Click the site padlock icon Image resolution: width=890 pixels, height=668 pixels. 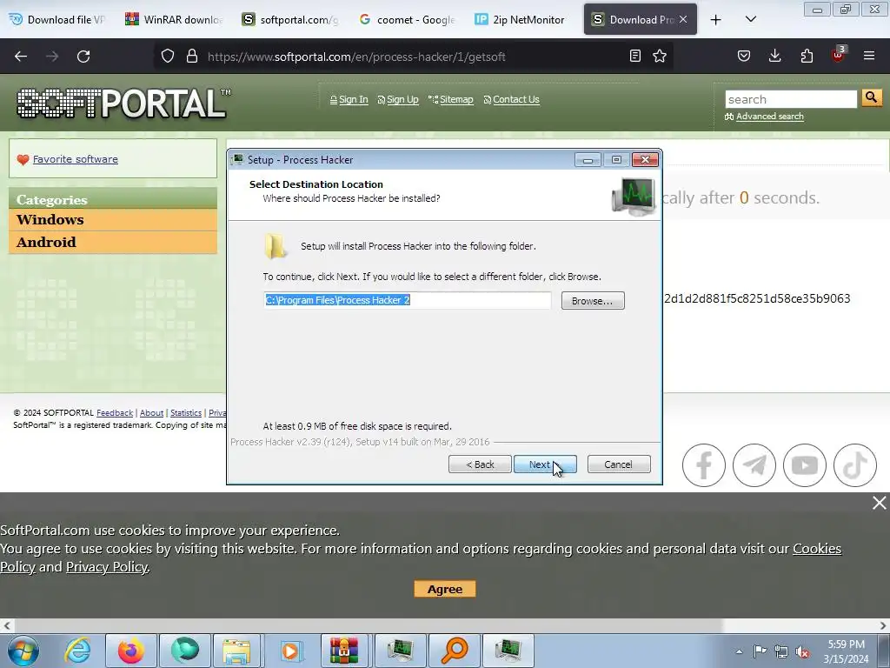[x=192, y=57]
